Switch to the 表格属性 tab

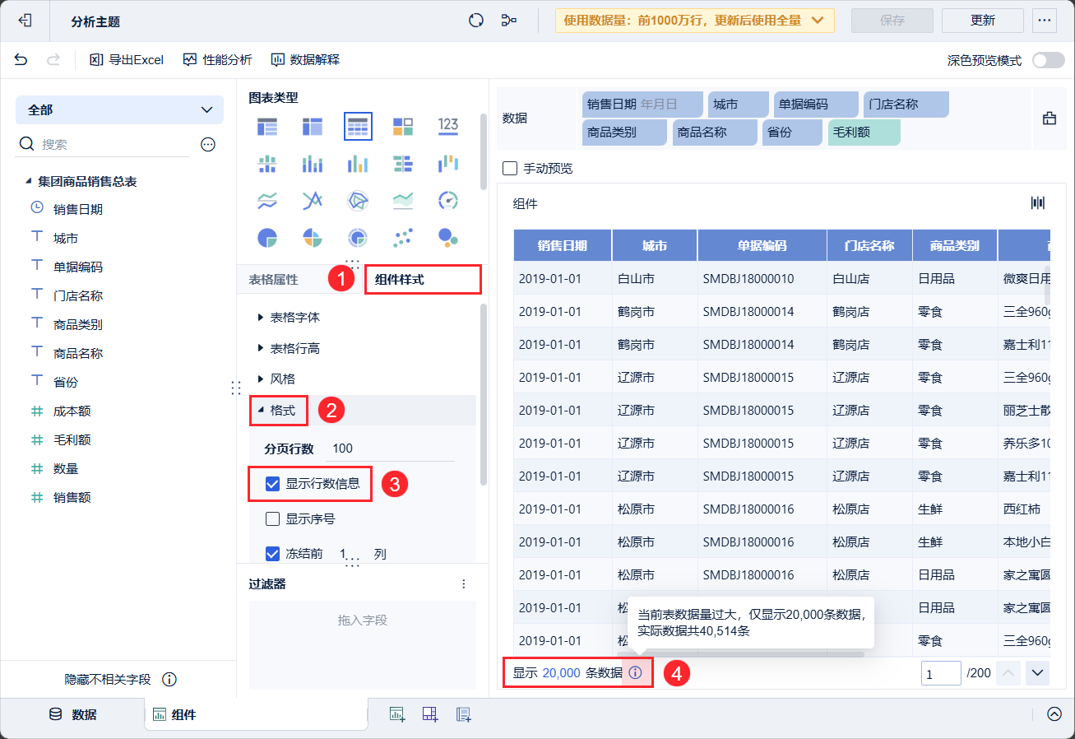tap(274, 280)
